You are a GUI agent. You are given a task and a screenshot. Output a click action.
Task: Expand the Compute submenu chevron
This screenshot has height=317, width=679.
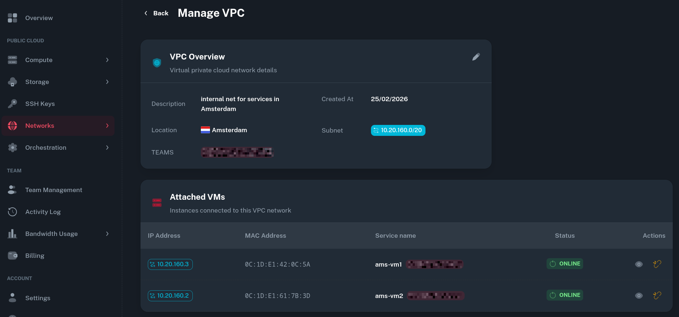[x=107, y=60]
